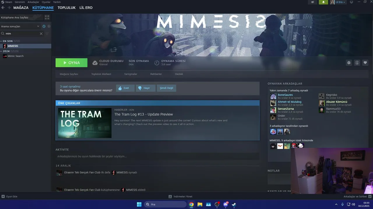Screen dimensions: 373x209
Task: Open friend SercanZurna profile
Action: click(x=286, y=109)
